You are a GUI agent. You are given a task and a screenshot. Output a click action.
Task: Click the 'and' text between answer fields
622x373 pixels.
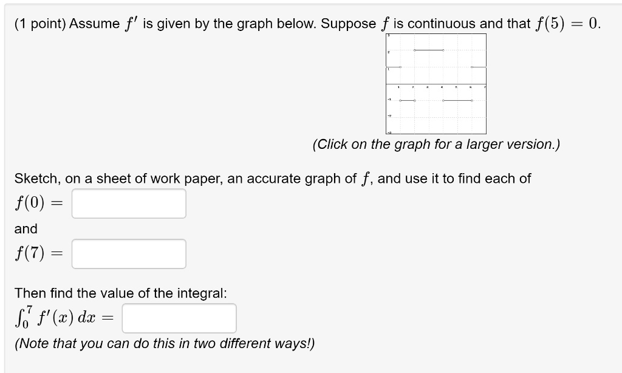coord(23,229)
